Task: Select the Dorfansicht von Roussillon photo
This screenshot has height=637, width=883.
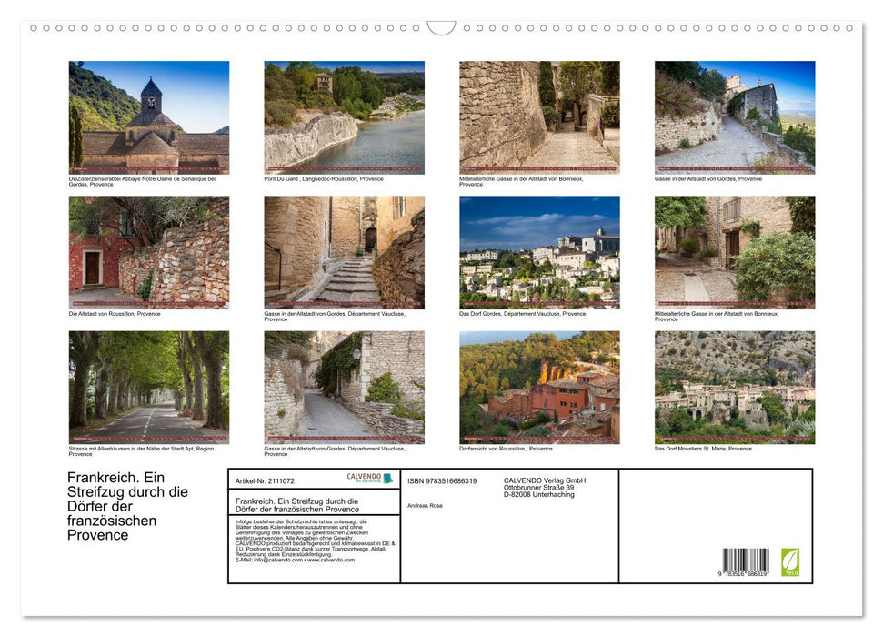Action: (x=539, y=387)
